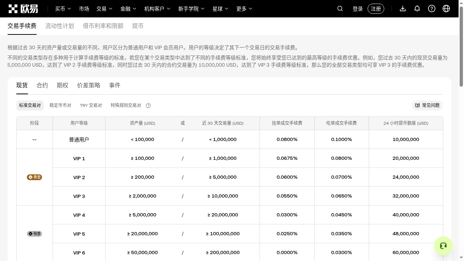
Task: Click the 注册 button
Action: click(x=376, y=9)
